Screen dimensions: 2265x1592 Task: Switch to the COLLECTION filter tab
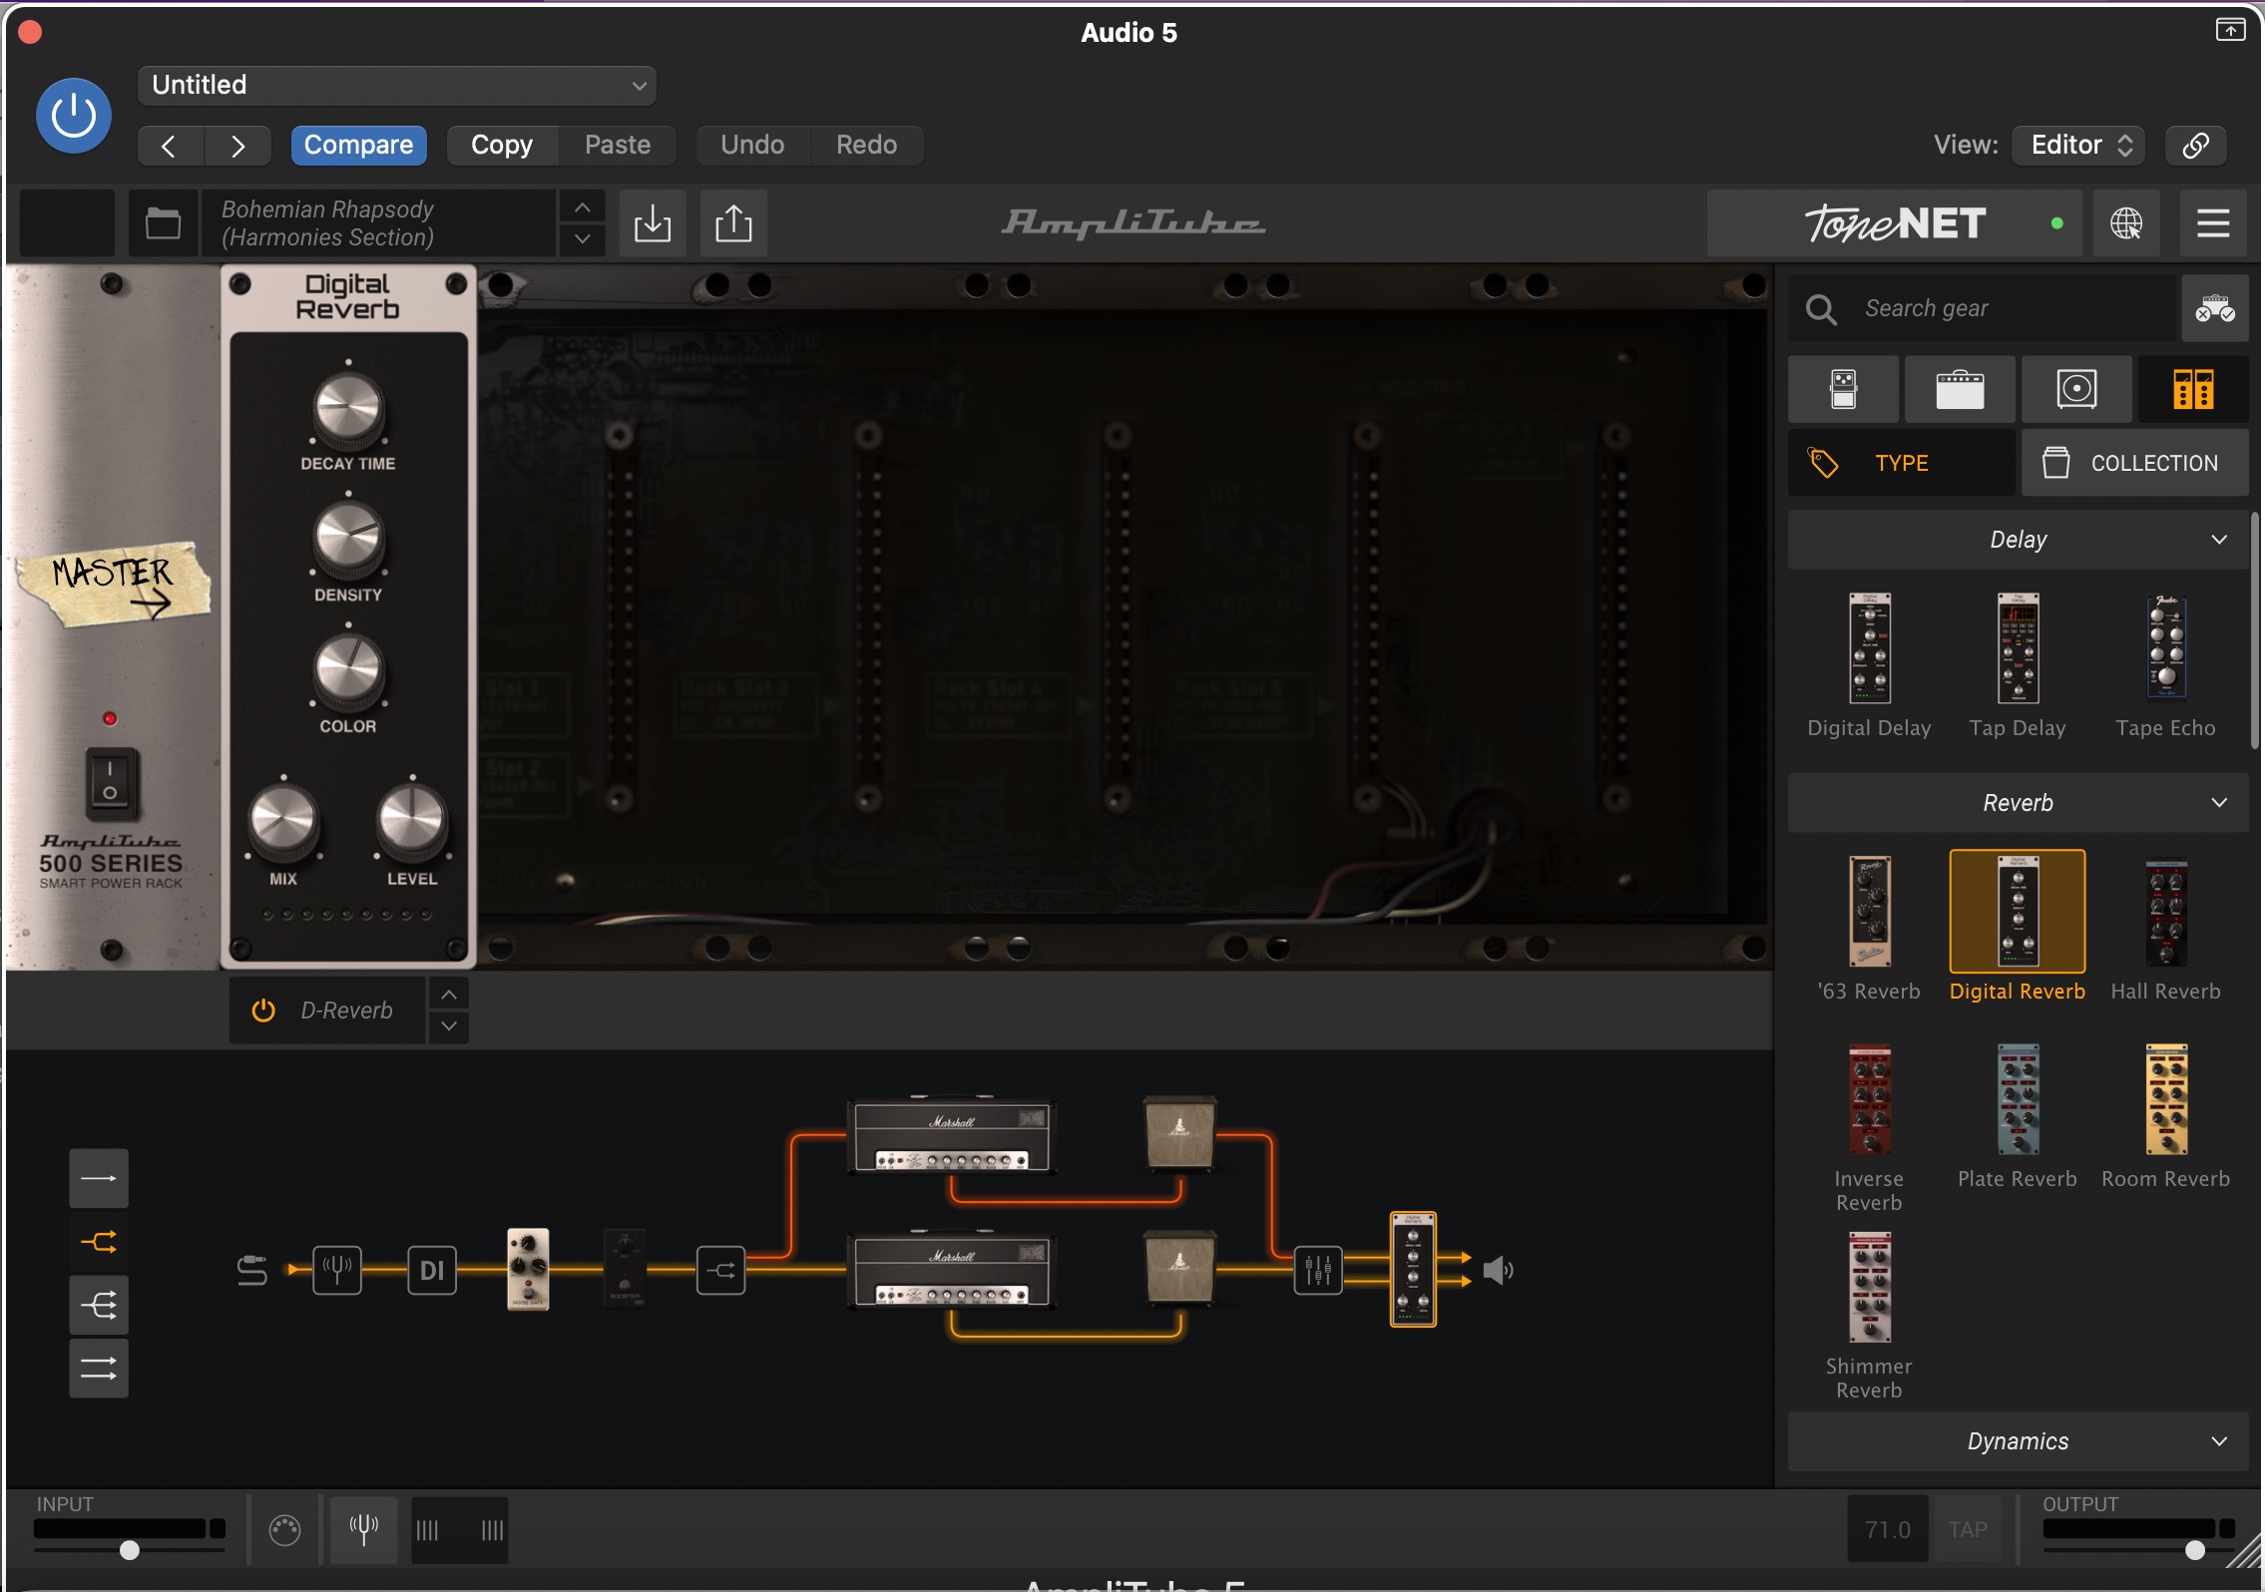2135,463
